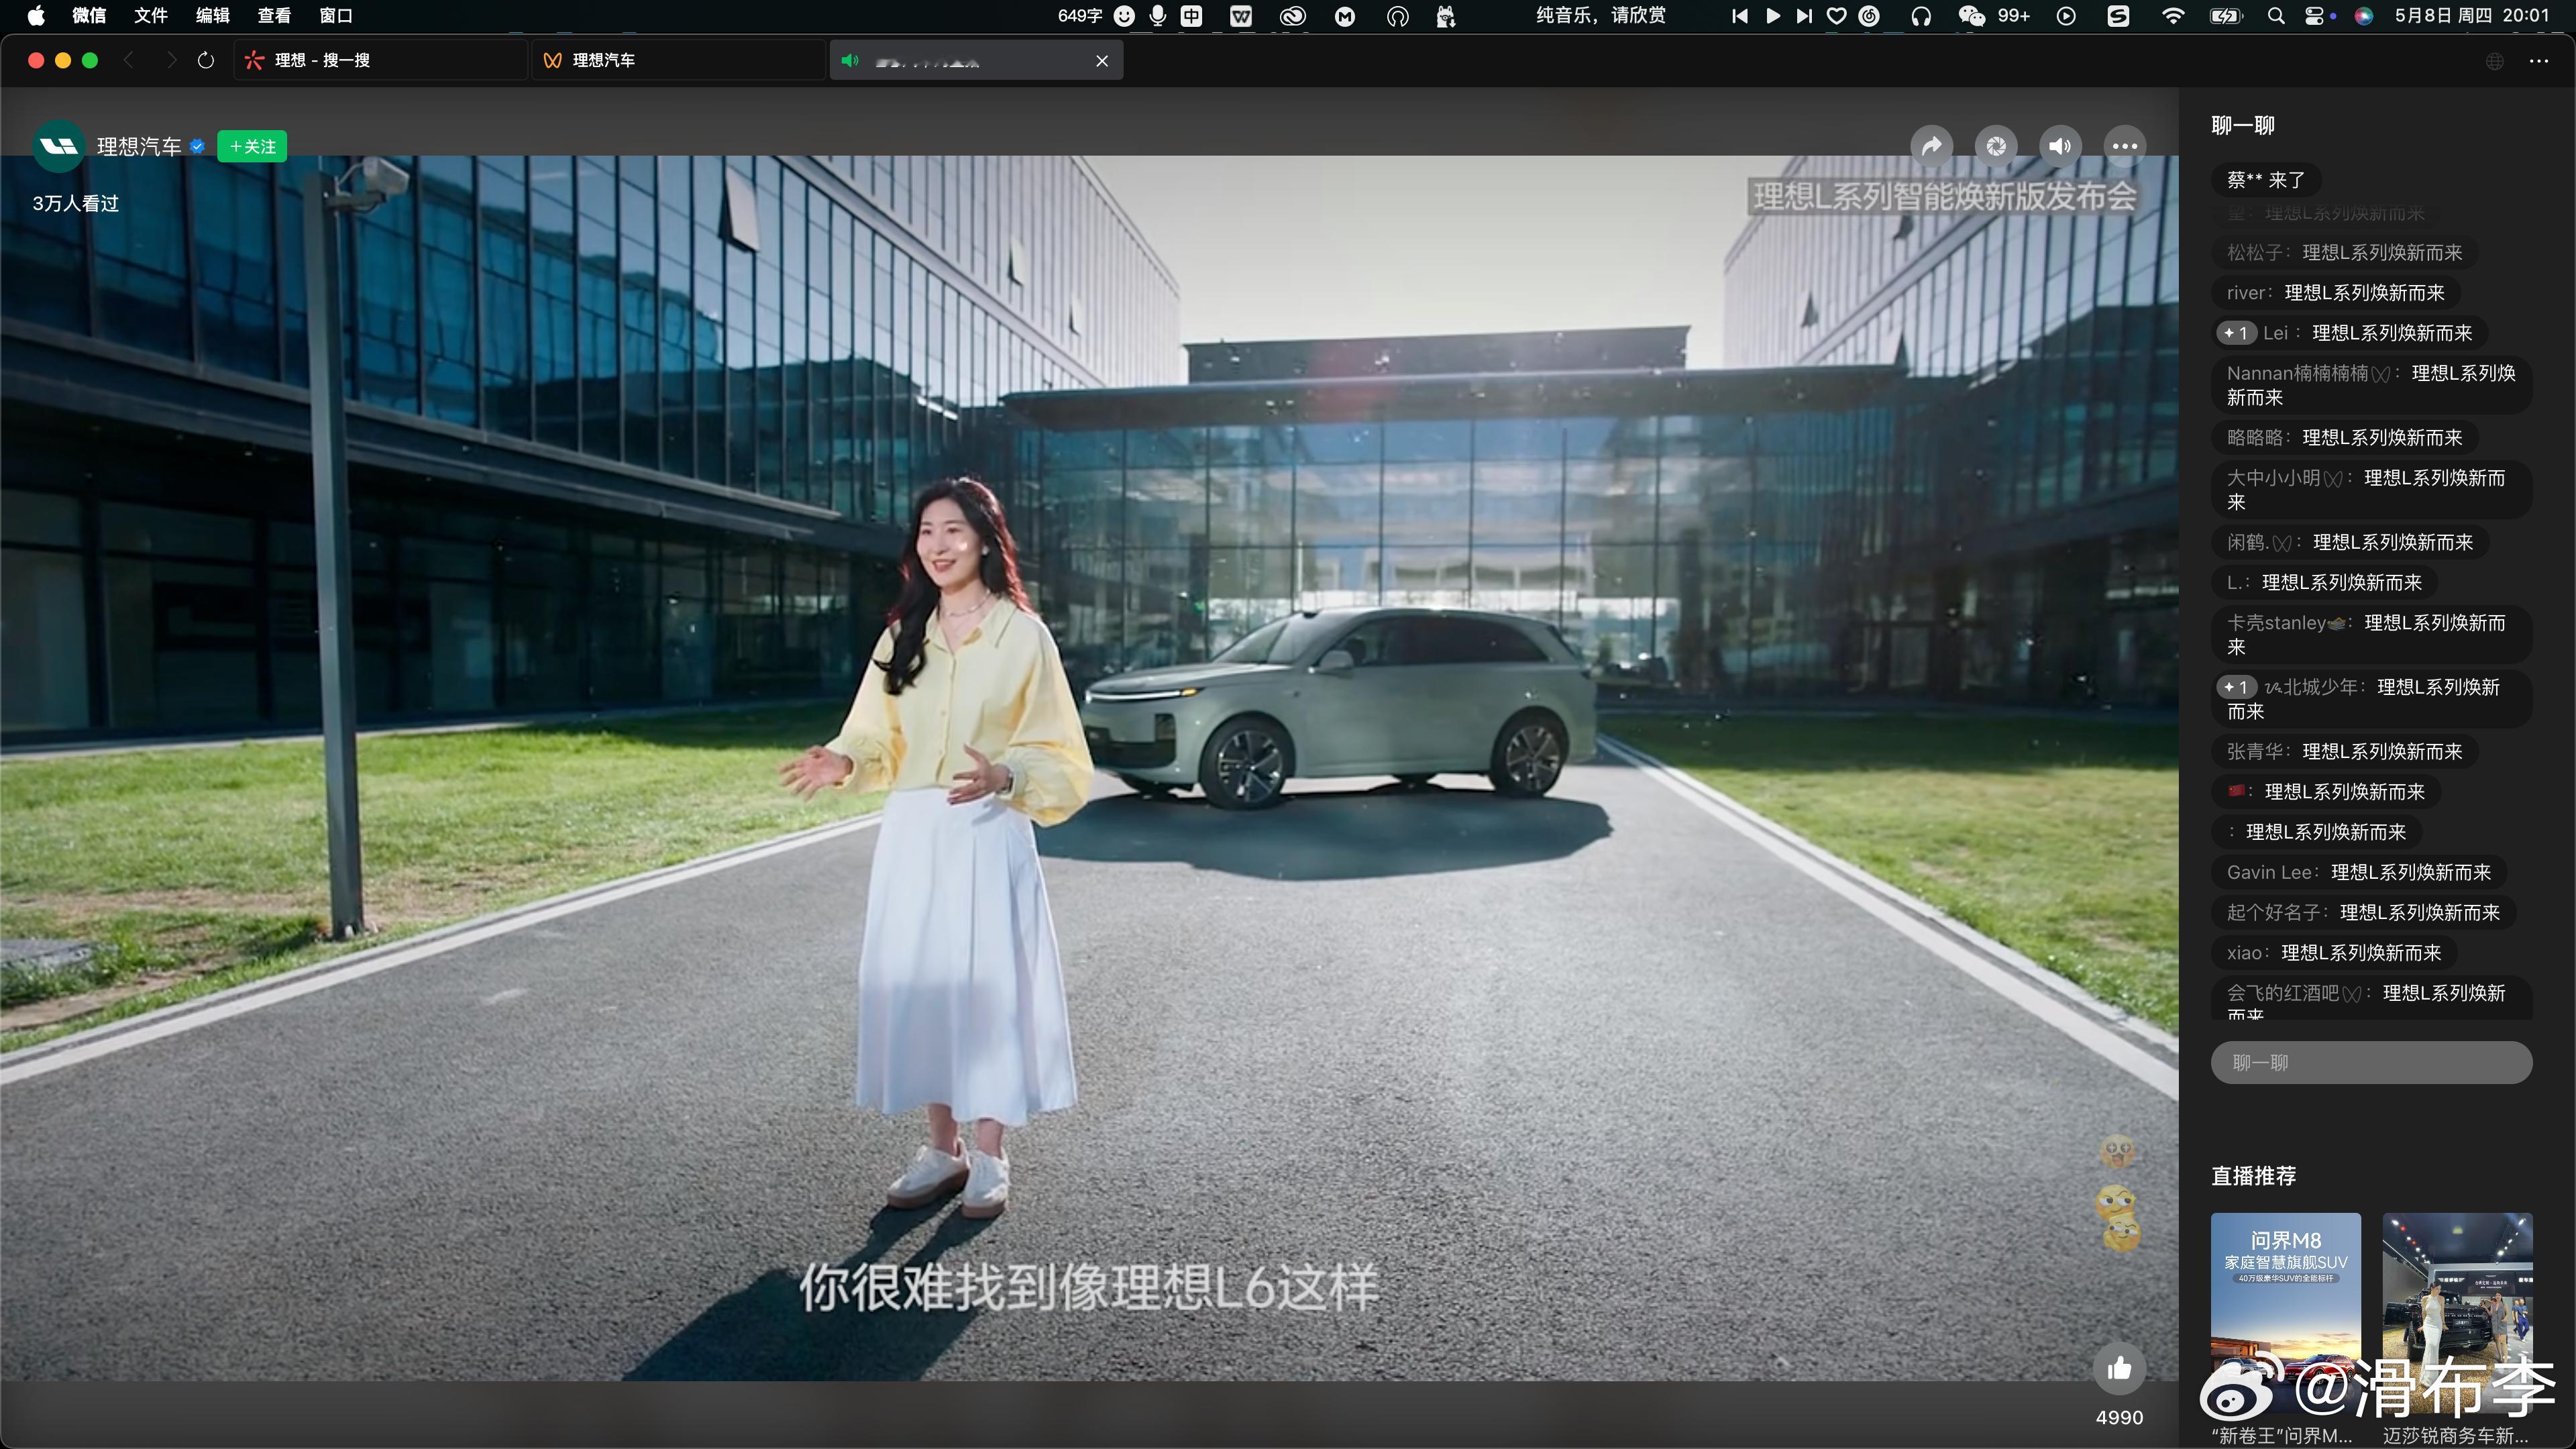
Task: Click the 闲鹤 chat message
Action: [x=2350, y=542]
